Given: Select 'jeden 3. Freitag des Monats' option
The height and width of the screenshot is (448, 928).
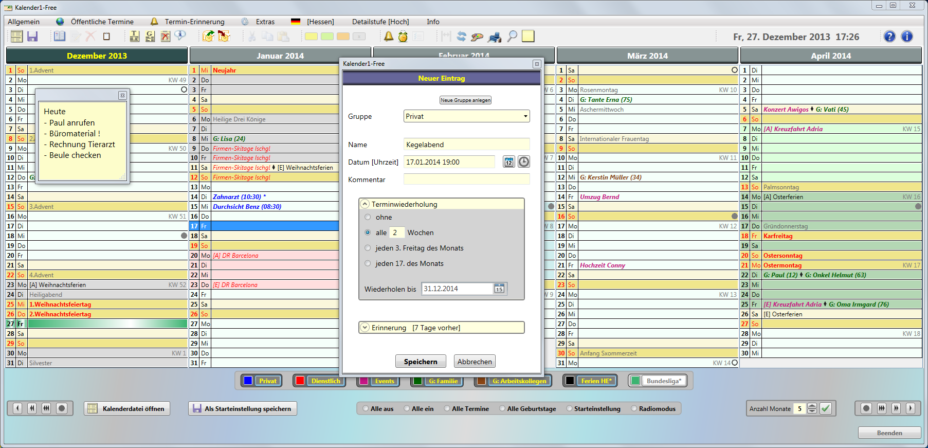Looking at the screenshot, I should click(x=368, y=248).
